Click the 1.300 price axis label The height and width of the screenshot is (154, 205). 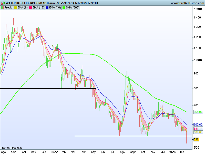[197, 27]
